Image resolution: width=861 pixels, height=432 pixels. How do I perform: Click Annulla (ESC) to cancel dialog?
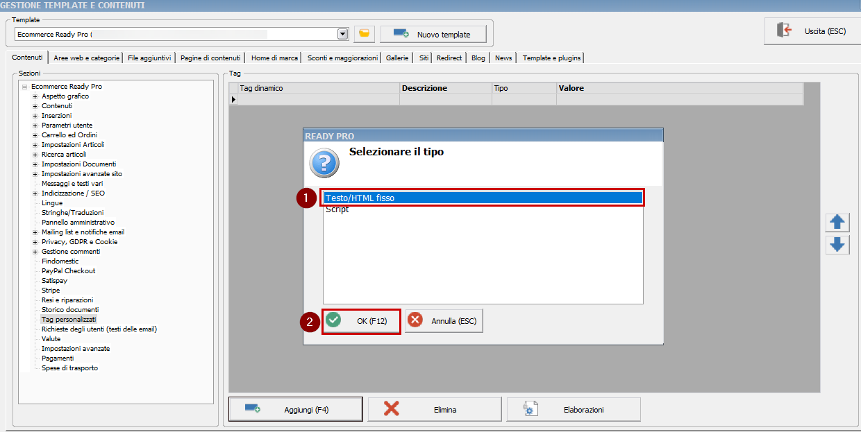pos(444,321)
